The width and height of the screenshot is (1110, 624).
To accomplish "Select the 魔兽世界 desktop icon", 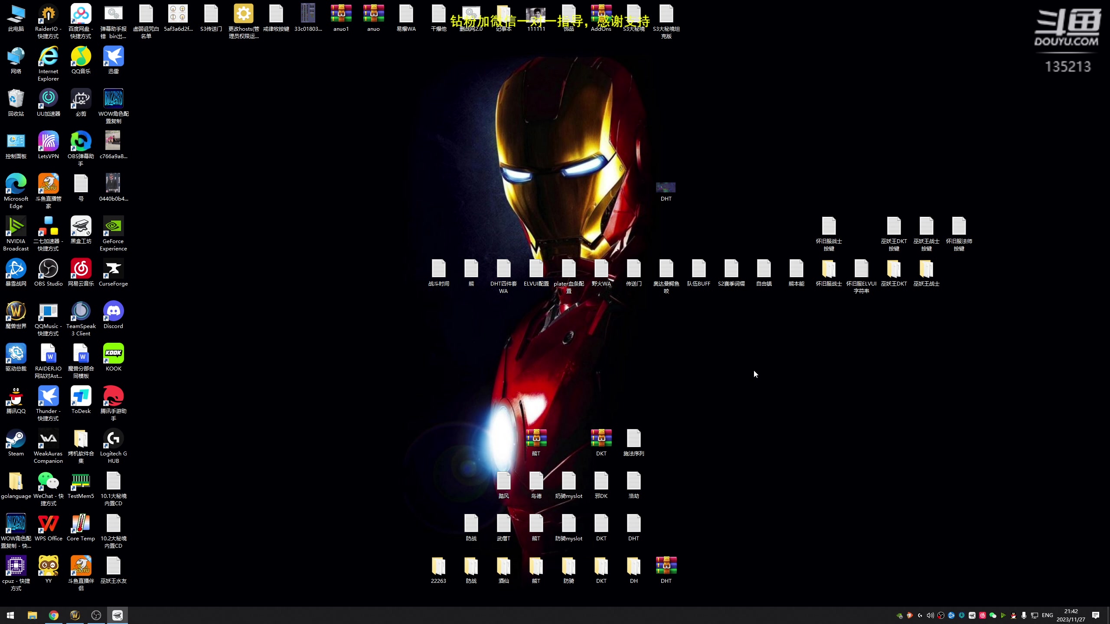I will click(x=16, y=315).
